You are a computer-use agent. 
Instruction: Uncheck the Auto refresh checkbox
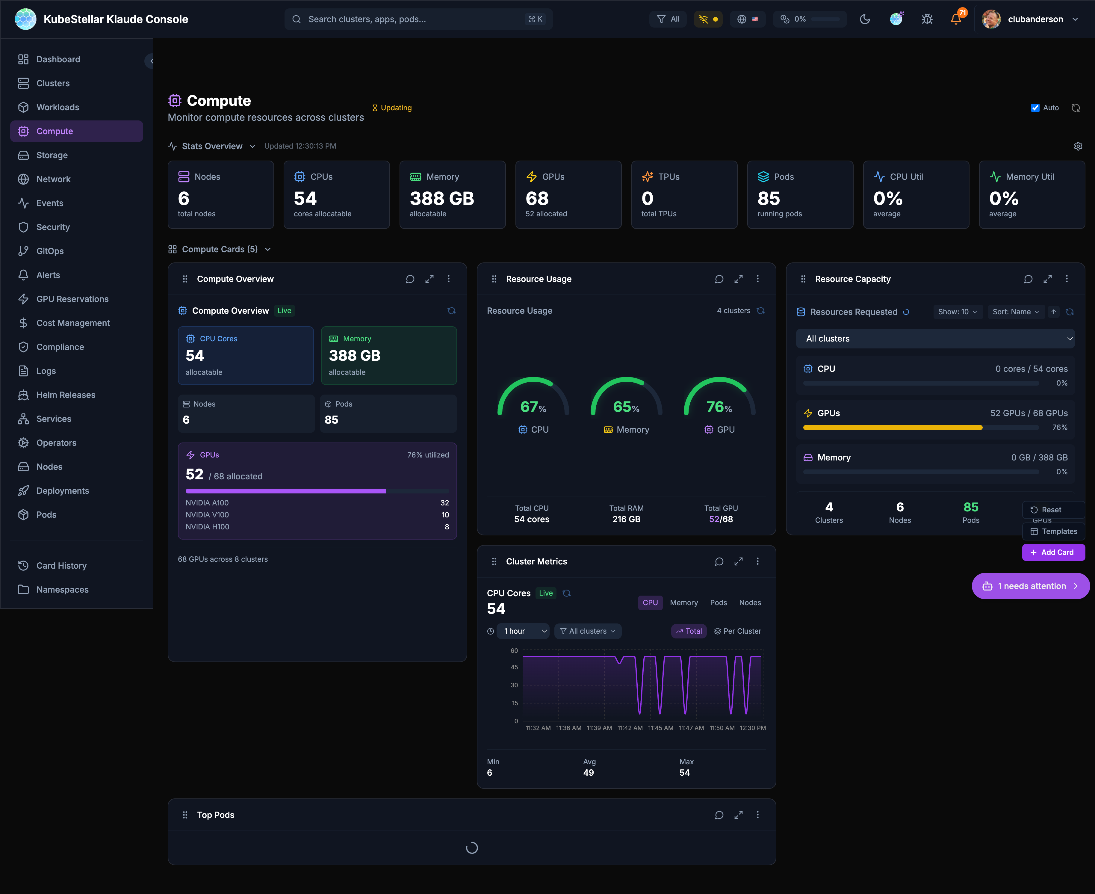[1035, 108]
